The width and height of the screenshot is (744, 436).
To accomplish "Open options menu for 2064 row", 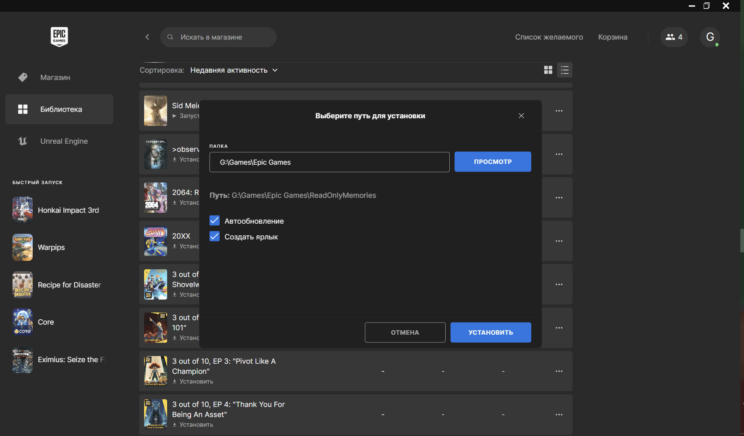I will tap(559, 198).
